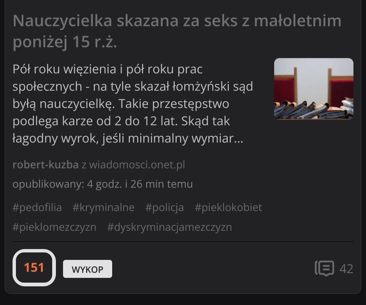Image resolution: width=366 pixels, height=305 pixels.
Task: Select the #dyskryminacjamezczyzn tag
Action: point(169,227)
